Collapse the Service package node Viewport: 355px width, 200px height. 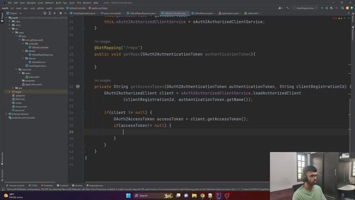pyautogui.click(x=23, y=58)
